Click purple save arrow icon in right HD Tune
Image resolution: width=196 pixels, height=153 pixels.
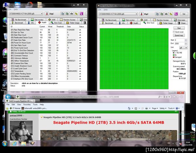click(176, 14)
